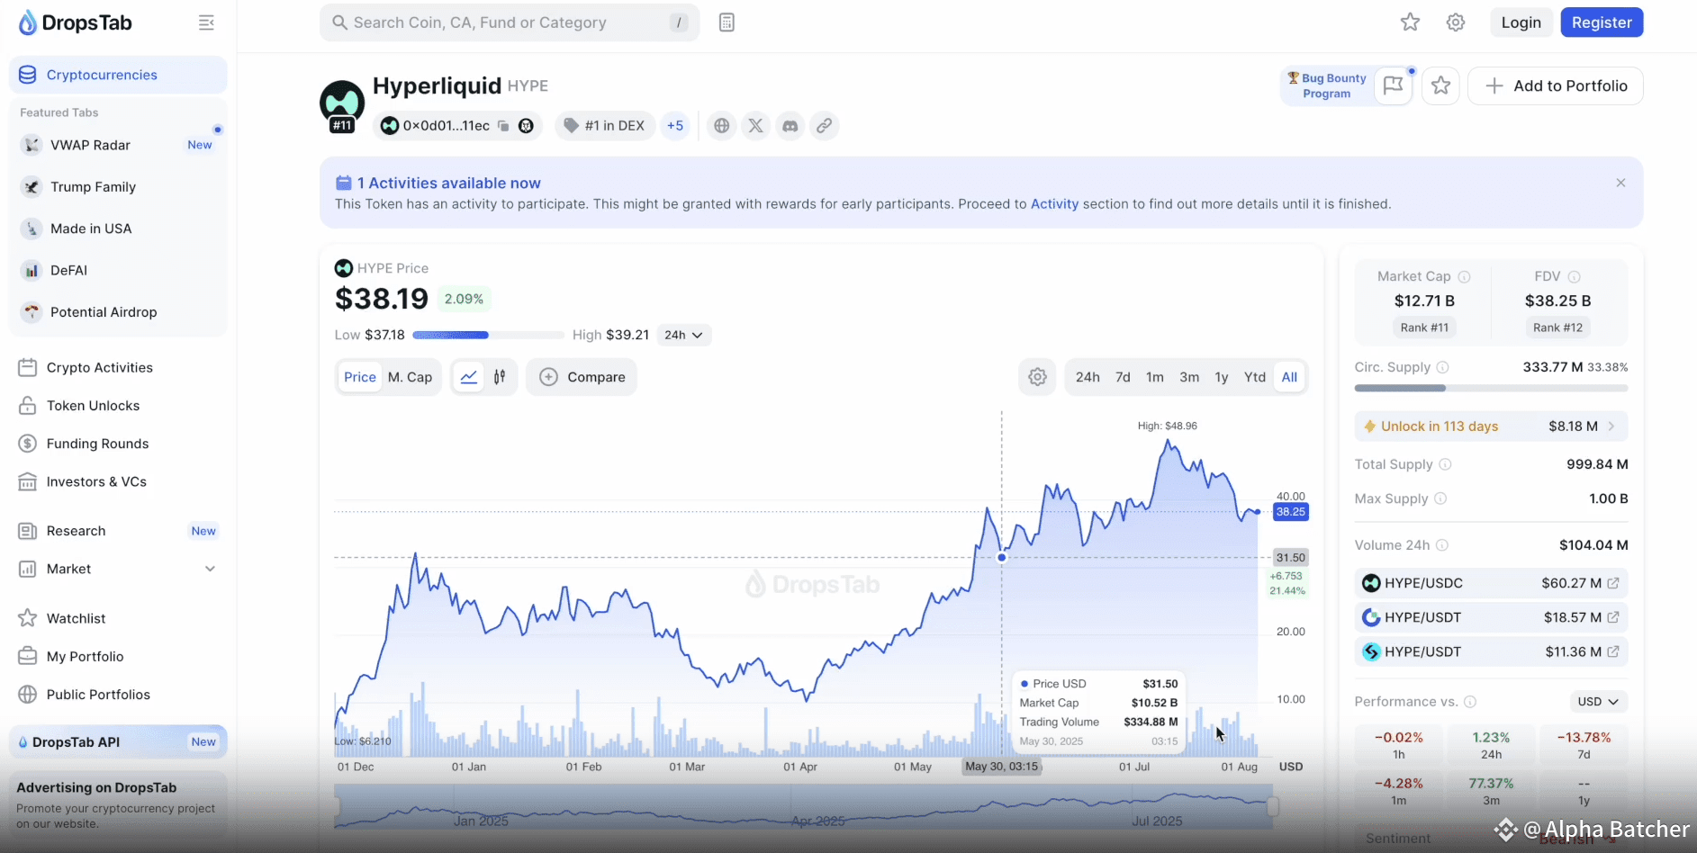1697x853 pixels.
Task: Click Add to Portfolio button
Action: tap(1556, 85)
